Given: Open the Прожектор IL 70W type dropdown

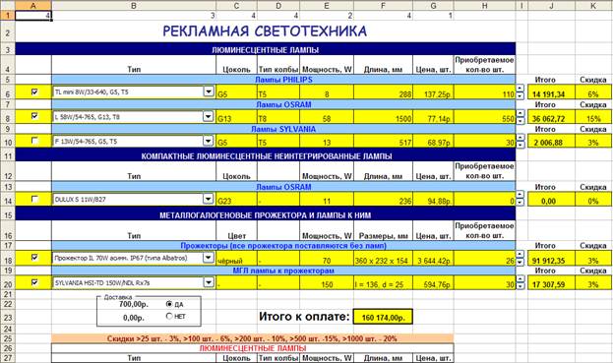Looking at the screenshot, I should point(209,258).
